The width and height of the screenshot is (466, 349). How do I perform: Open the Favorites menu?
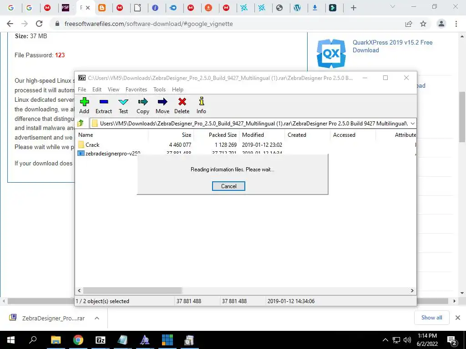click(137, 90)
